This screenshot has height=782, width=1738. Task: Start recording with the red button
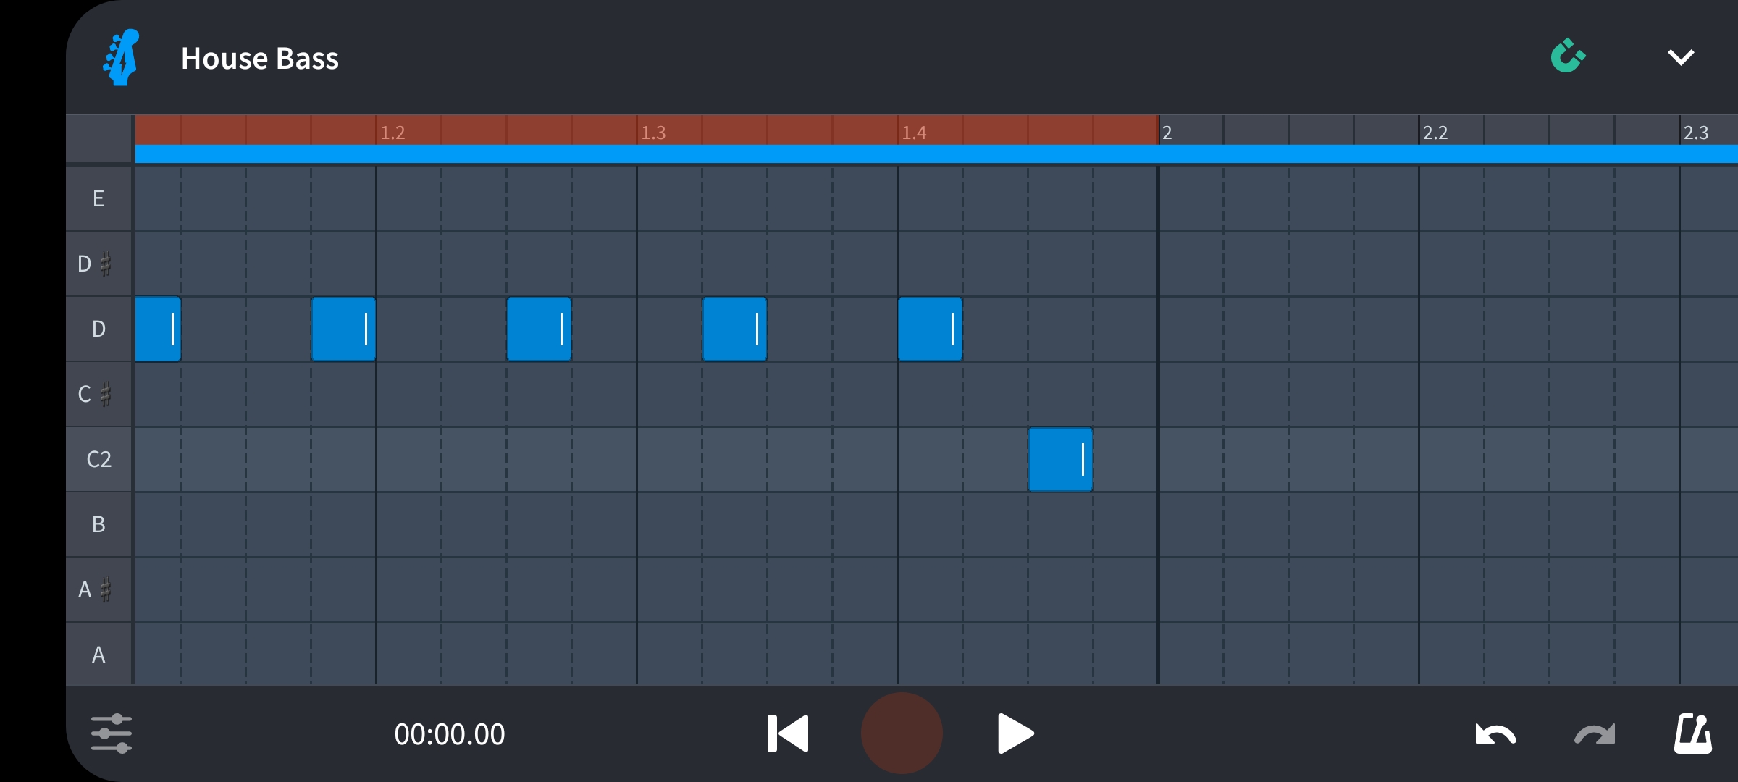pyautogui.click(x=902, y=733)
